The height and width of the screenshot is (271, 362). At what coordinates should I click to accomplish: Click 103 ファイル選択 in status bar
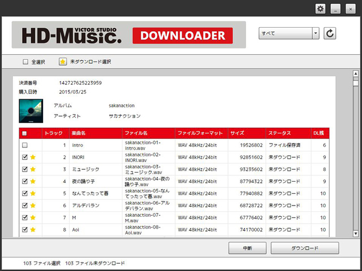click(42, 263)
